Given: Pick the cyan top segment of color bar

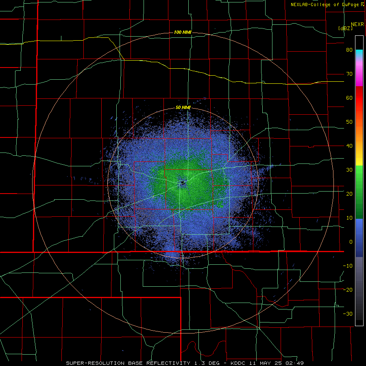Looking at the screenshot, I should 359,53.
